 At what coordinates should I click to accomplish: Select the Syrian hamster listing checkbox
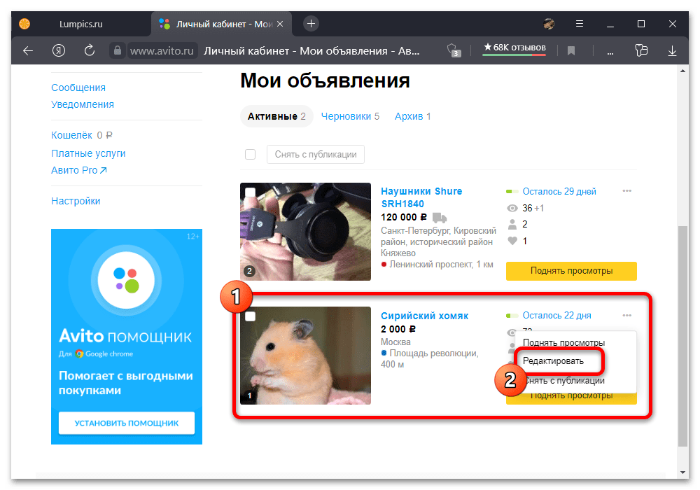(x=250, y=316)
